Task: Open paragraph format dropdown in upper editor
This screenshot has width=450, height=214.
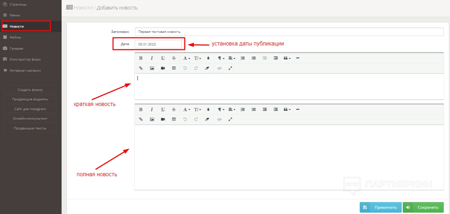Action: pos(221,58)
